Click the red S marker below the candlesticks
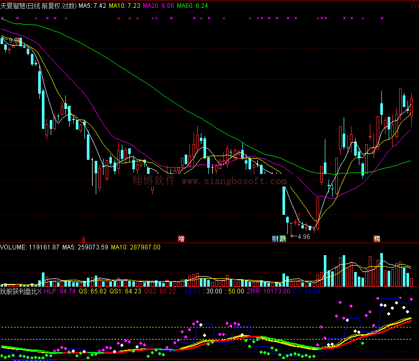419x361 pixels. point(84,239)
